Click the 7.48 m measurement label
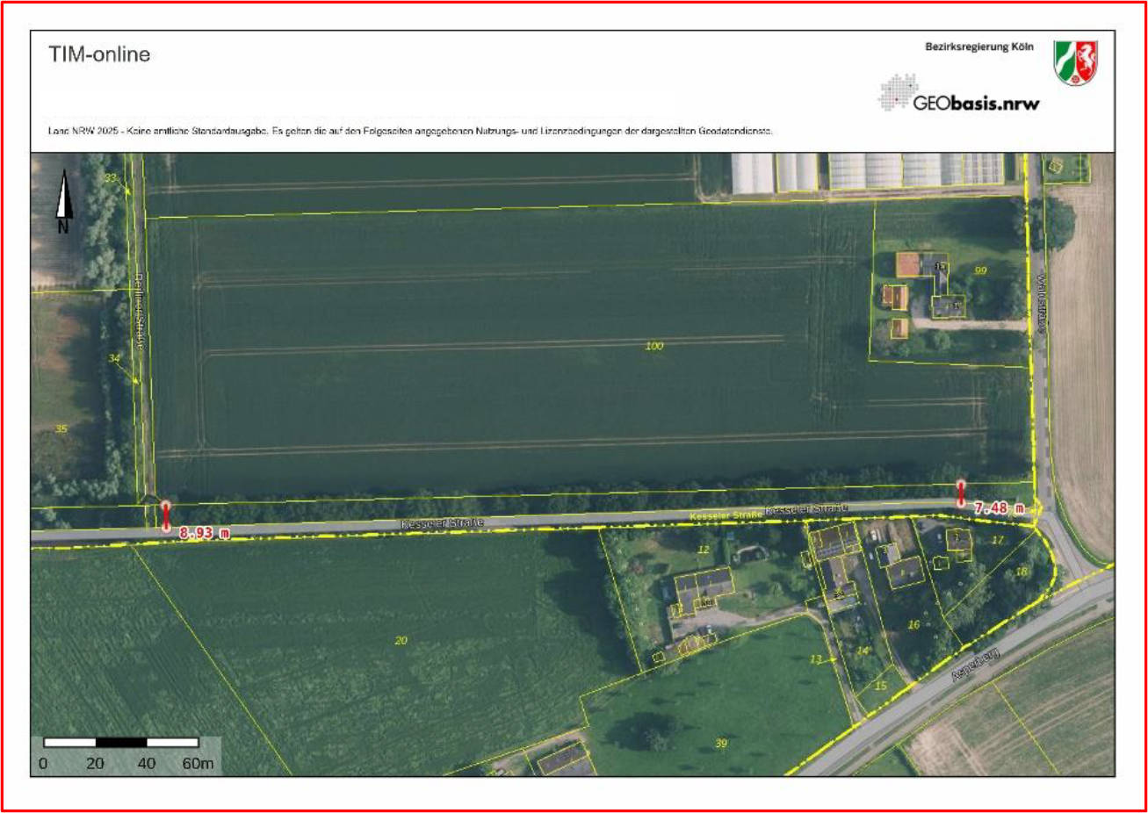 pos(1000,507)
